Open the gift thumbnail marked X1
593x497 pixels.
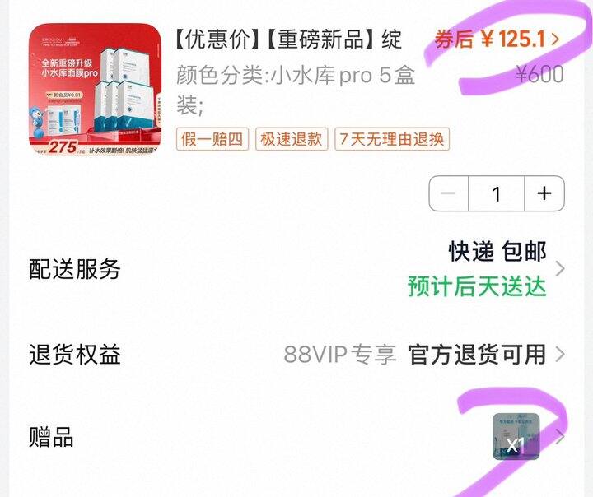(x=516, y=437)
